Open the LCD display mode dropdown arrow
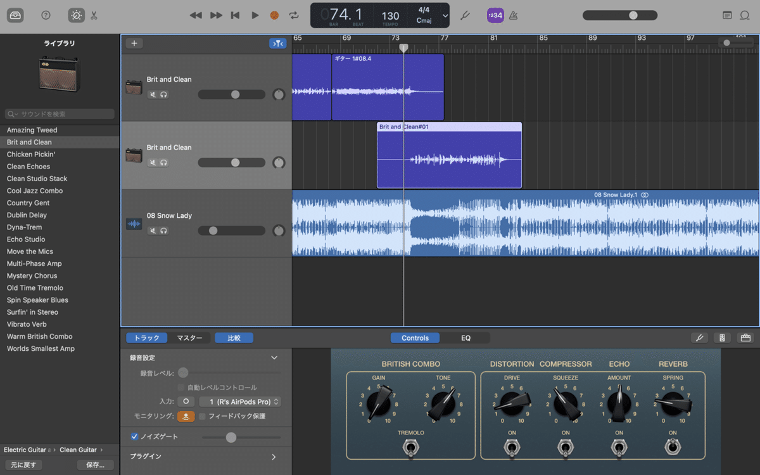Screen dimensions: 760x475 pos(445,16)
